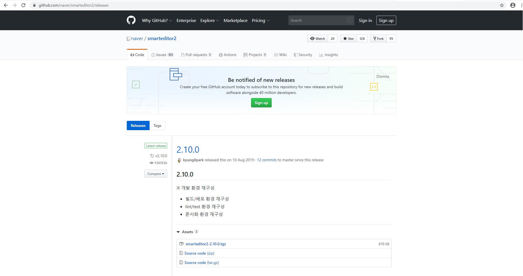Click the green Sign up button
Screen dimensions: 523x276
tap(261, 103)
